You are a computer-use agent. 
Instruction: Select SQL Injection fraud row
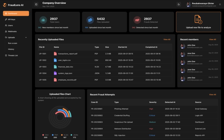(154, 135)
